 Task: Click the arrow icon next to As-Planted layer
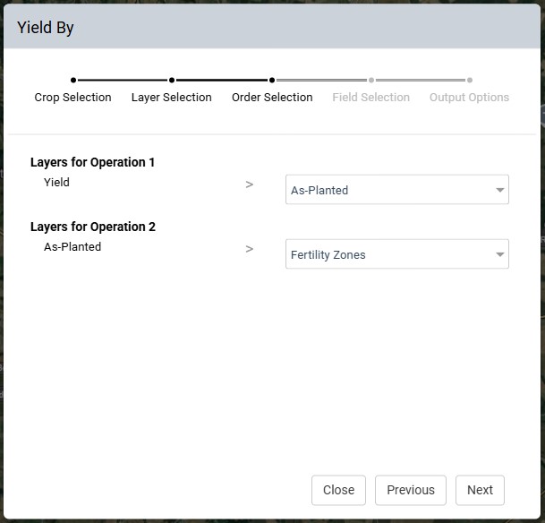[249, 249]
